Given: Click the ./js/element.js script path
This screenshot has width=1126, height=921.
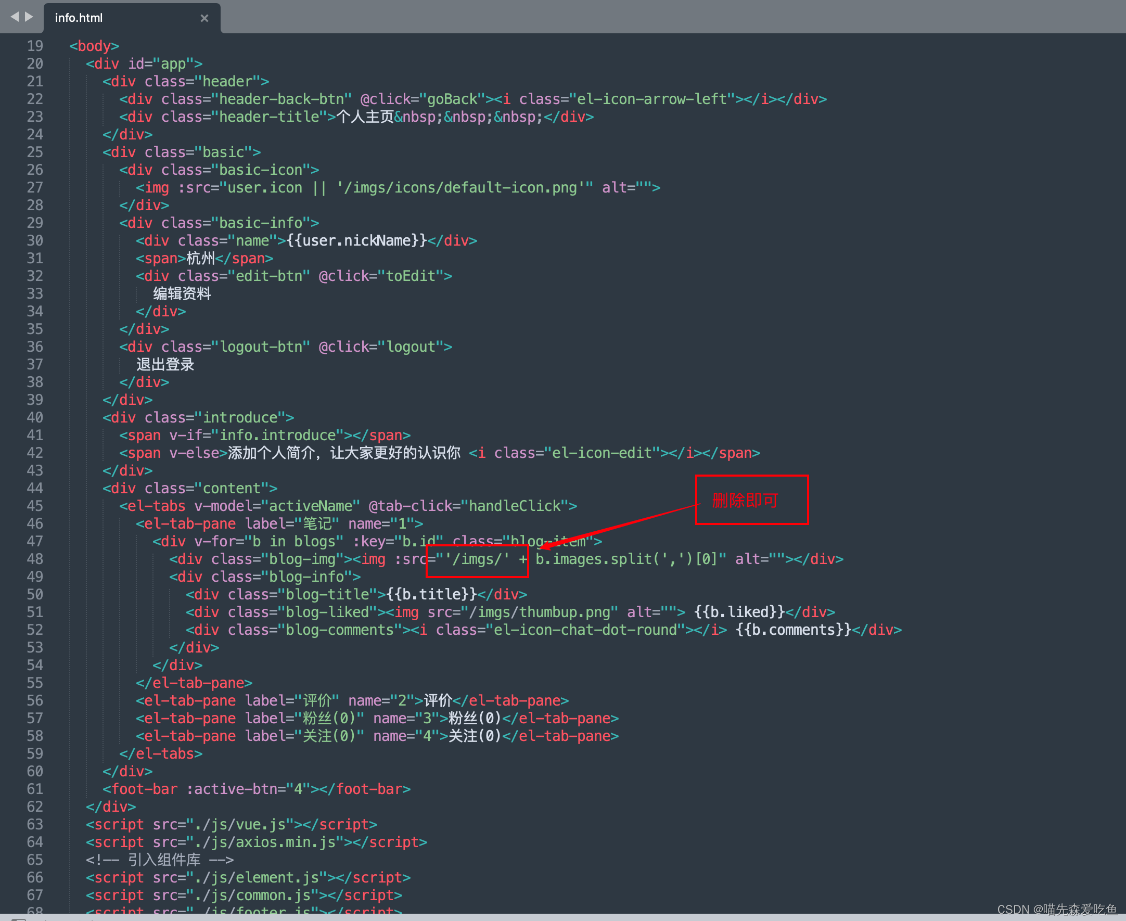Looking at the screenshot, I should pos(257,877).
